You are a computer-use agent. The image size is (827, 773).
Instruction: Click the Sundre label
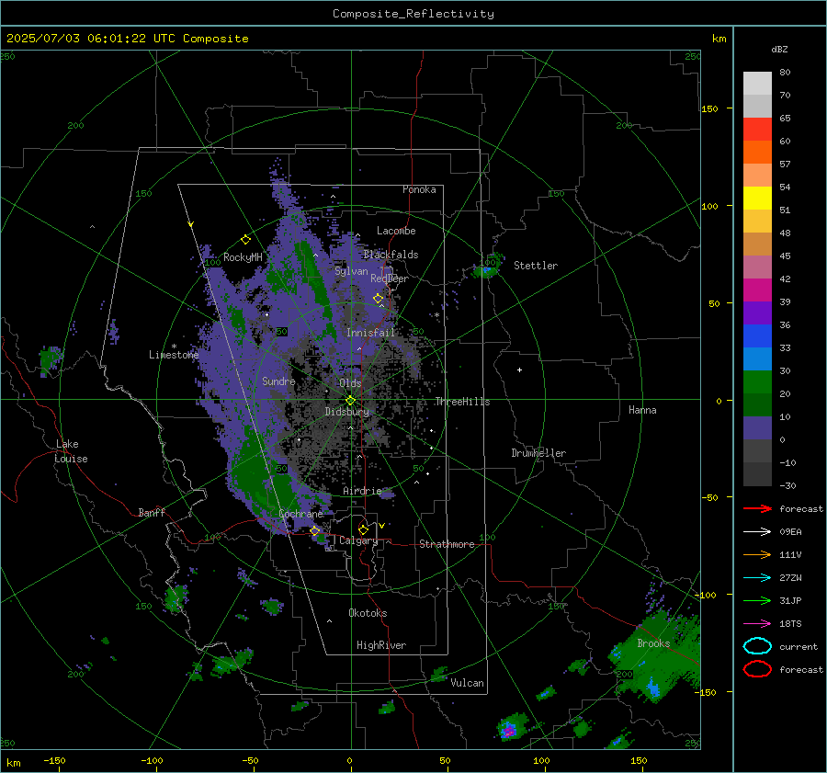(x=278, y=381)
